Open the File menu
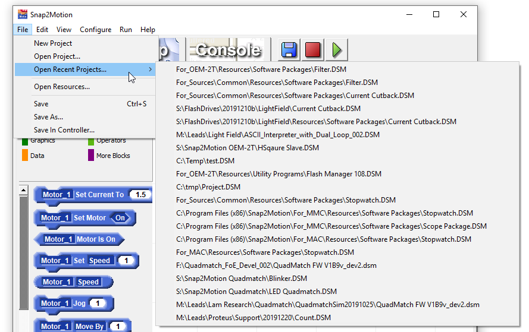 (23, 30)
